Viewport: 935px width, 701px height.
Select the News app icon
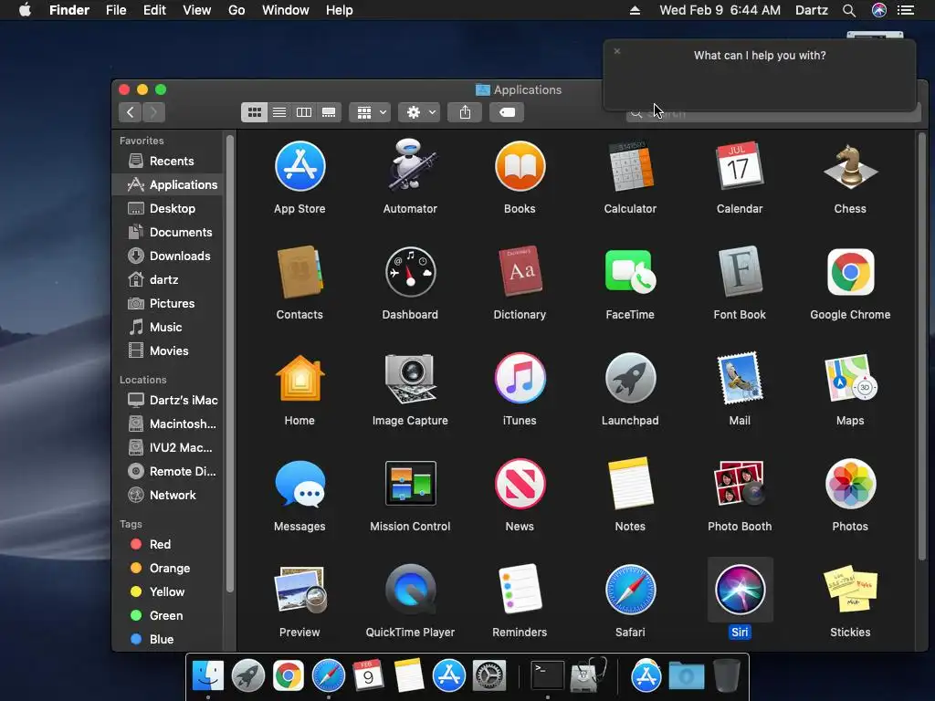[x=520, y=484]
